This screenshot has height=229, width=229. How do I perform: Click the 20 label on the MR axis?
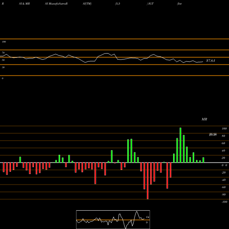click(x=224, y=158)
